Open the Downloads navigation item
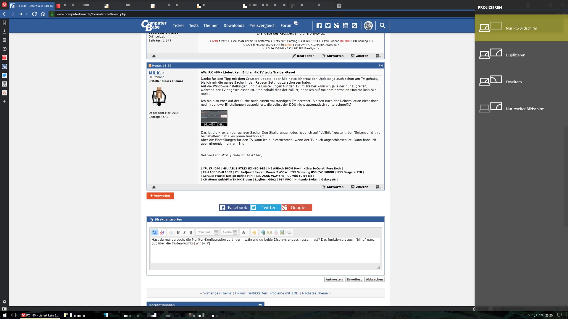The height and width of the screenshot is (319, 568). coord(234,26)
